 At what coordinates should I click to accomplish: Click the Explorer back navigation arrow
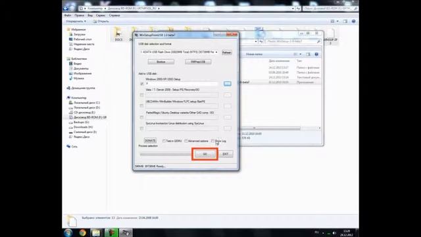pyautogui.click(x=66, y=9)
